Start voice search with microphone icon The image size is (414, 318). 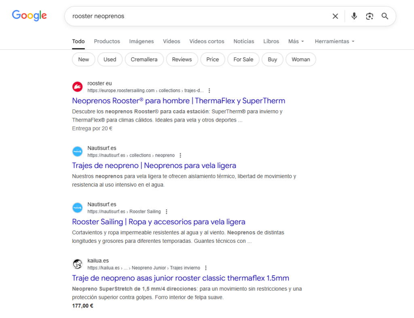354,16
